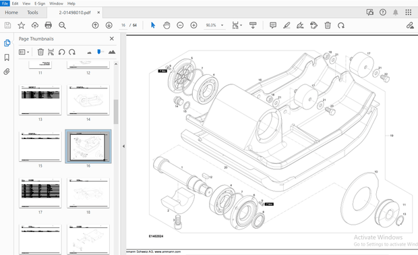Open the fit page options tool
The height and width of the screenshot is (255, 418).
point(237,26)
